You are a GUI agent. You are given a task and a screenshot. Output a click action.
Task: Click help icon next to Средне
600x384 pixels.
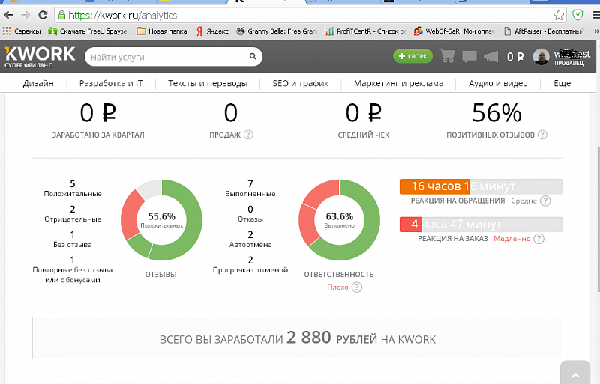(545, 201)
